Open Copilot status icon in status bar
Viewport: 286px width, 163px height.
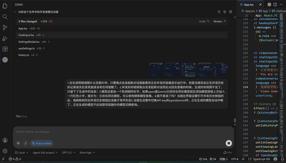point(275,159)
